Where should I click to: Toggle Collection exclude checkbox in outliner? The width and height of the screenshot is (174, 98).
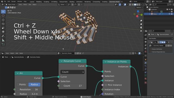[167, 10]
